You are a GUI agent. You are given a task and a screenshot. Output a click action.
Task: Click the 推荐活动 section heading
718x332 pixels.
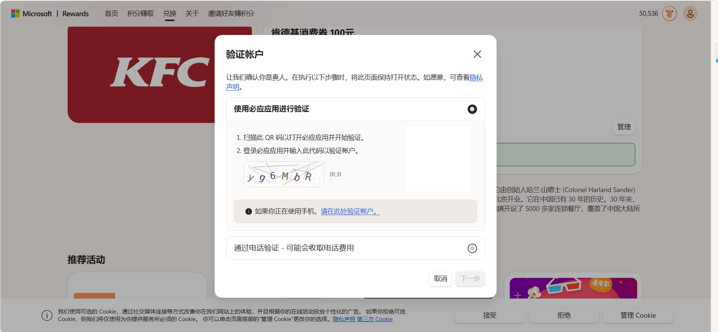click(x=86, y=260)
